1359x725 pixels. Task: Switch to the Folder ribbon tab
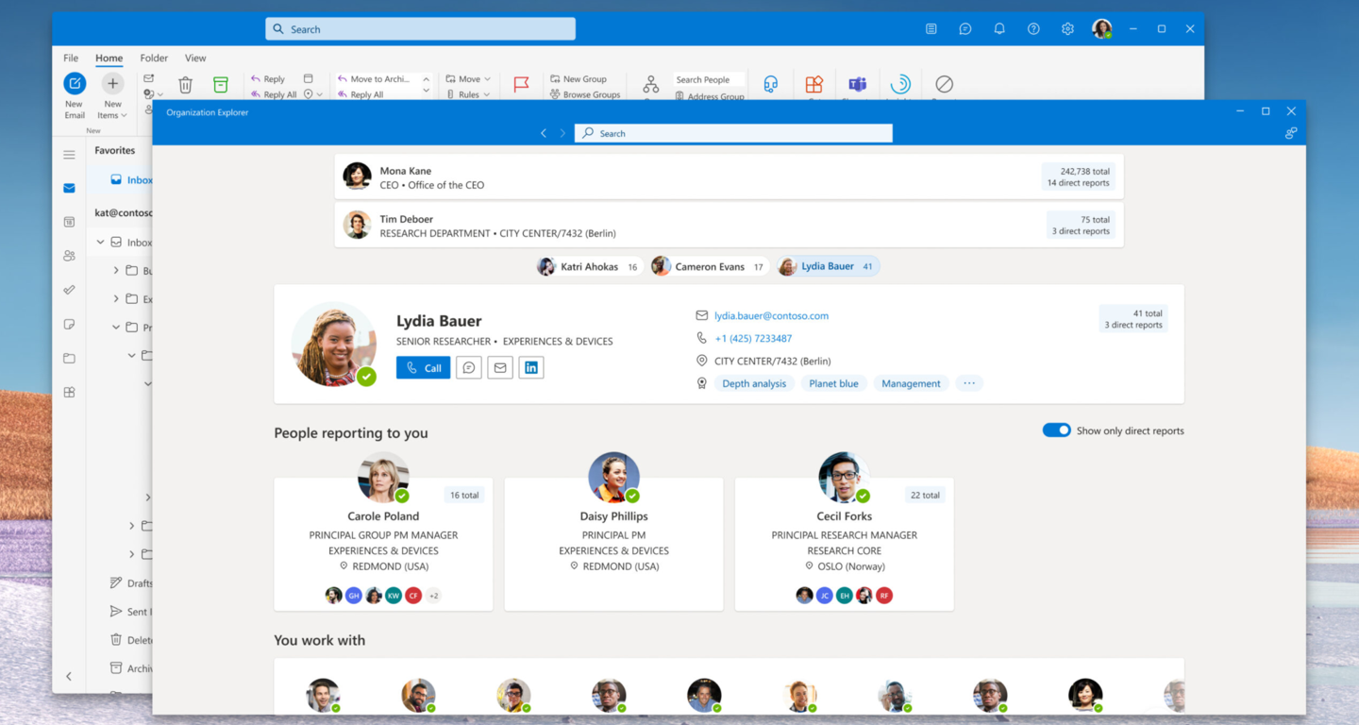(x=153, y=58)
